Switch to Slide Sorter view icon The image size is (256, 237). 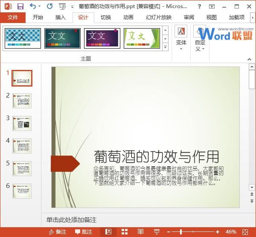pyautogui.click(x=124, y=232)
